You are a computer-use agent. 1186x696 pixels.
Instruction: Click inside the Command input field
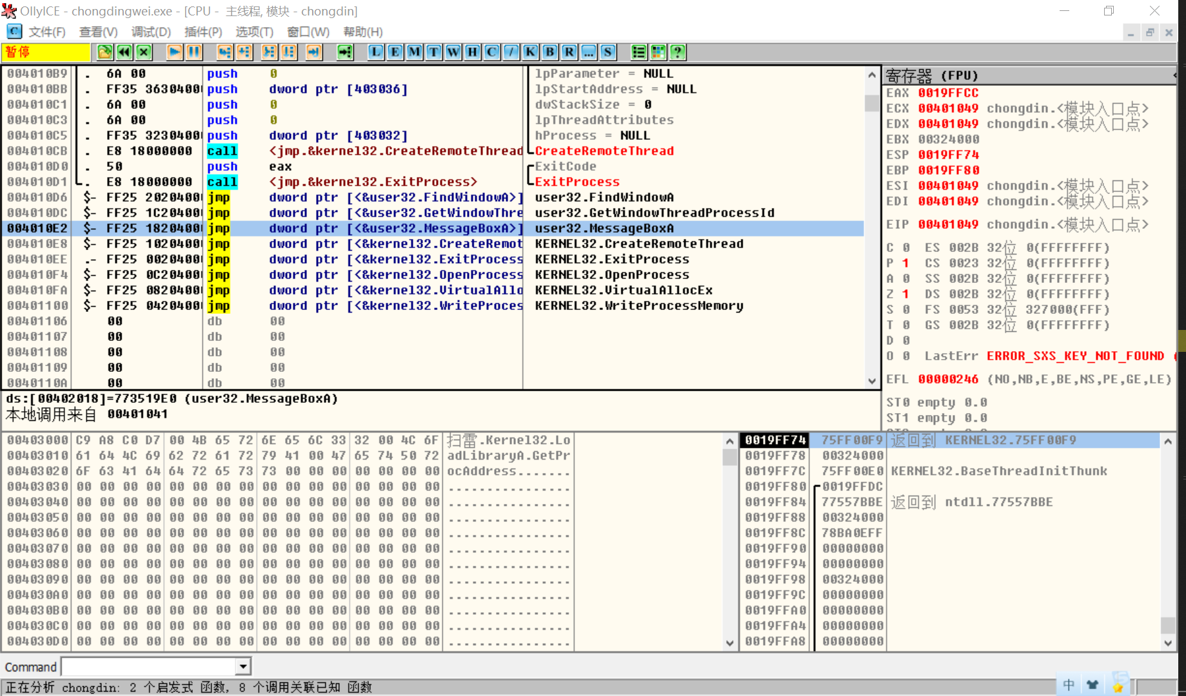[149, 666]
